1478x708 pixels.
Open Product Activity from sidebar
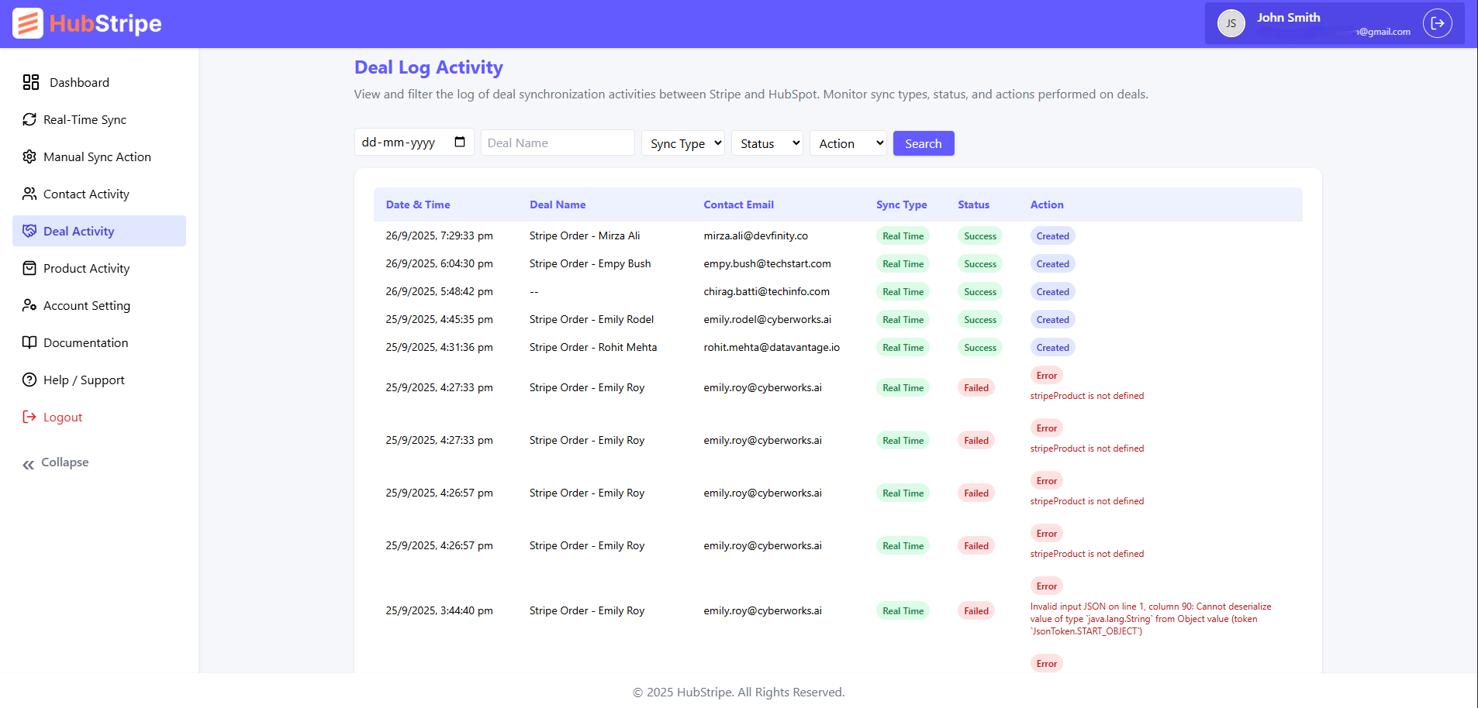click(x=99, y=268)
